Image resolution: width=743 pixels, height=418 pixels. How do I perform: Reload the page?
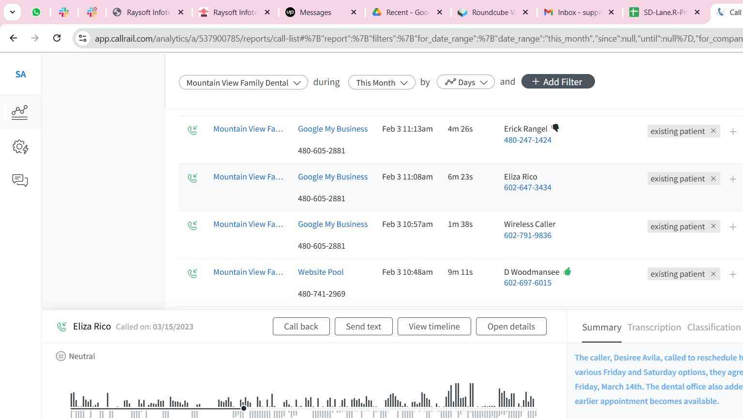(57, 38)
